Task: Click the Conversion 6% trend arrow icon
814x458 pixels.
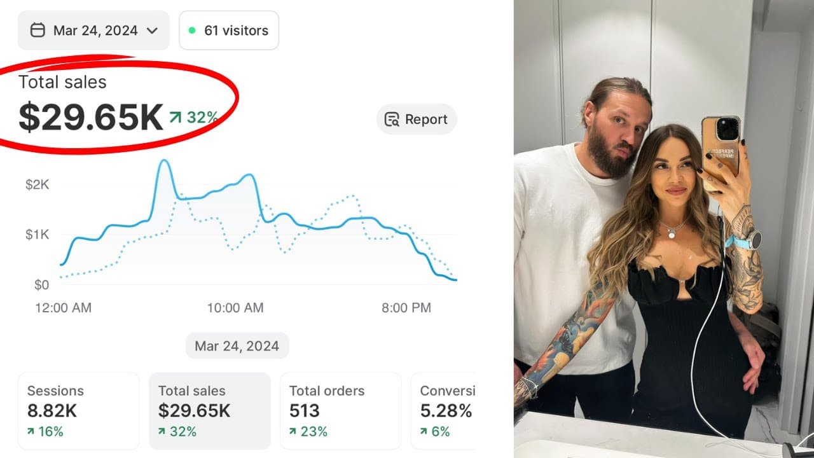Action: pos(424,432)
